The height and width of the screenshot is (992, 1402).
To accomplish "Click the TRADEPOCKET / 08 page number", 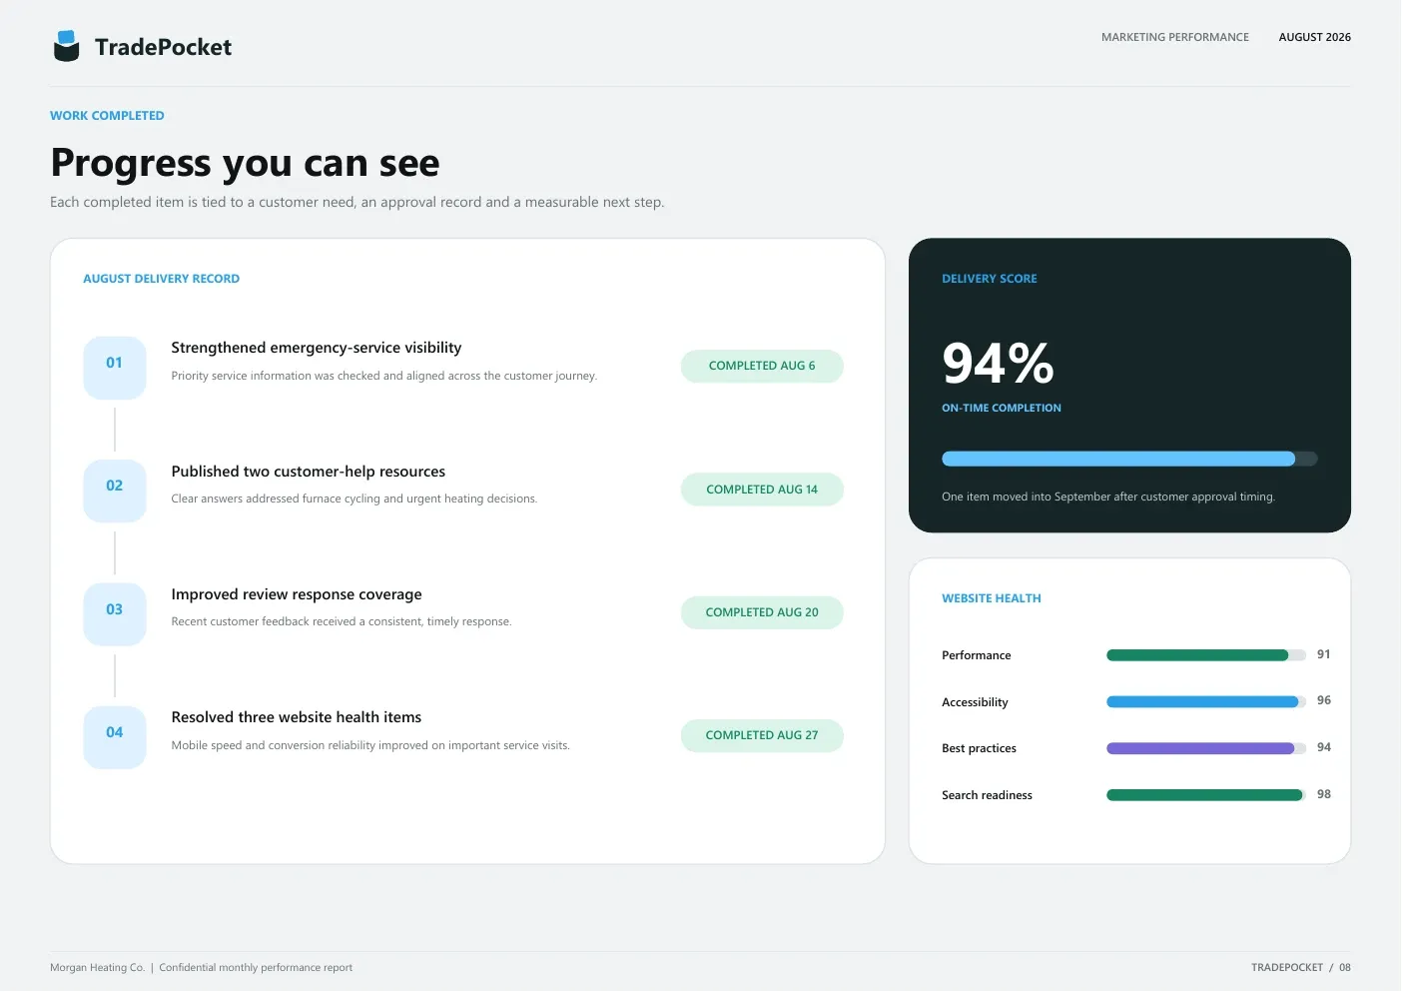I will pos(1301,967).
